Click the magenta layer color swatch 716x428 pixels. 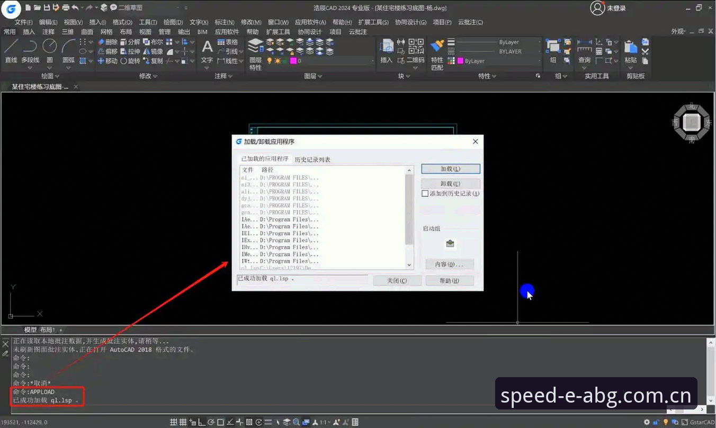293,61
